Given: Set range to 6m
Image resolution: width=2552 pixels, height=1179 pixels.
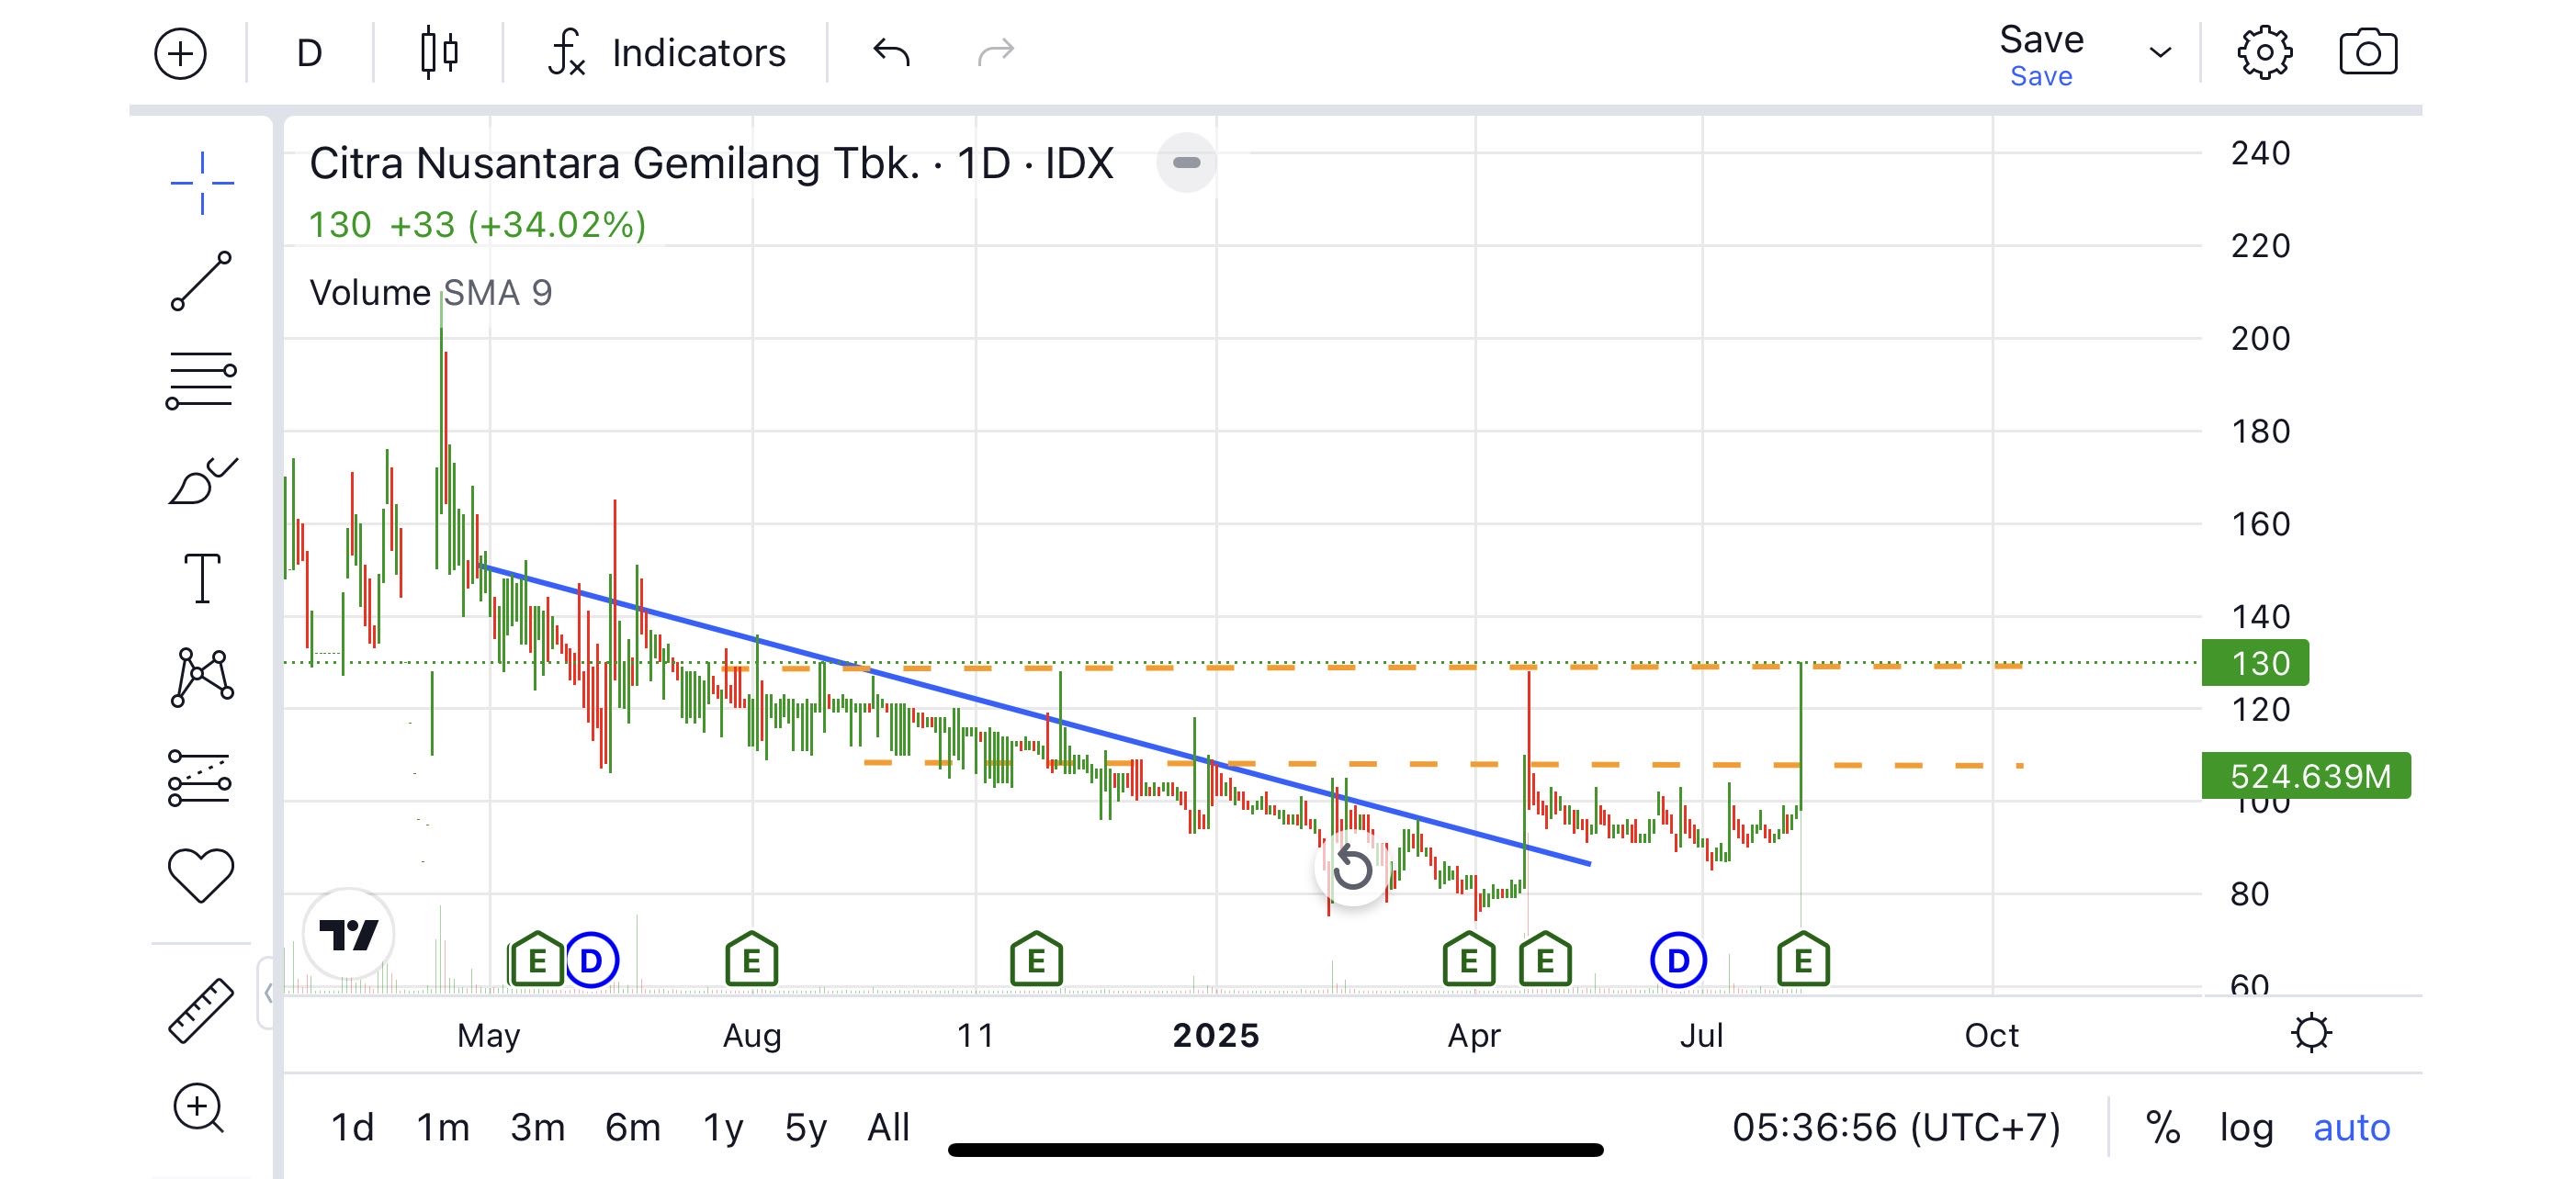Looking at the screenshot, I should [633, 1128].
